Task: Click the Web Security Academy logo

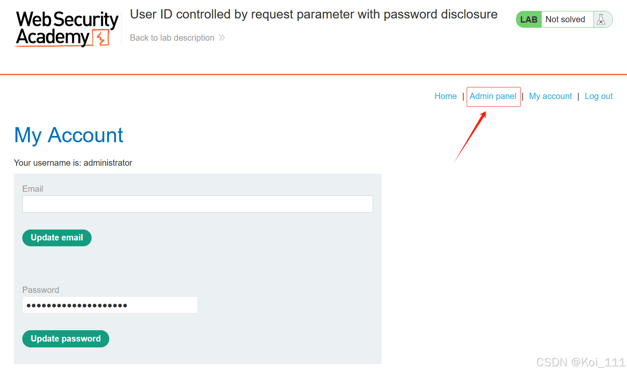Action: [x=67, y=29]
